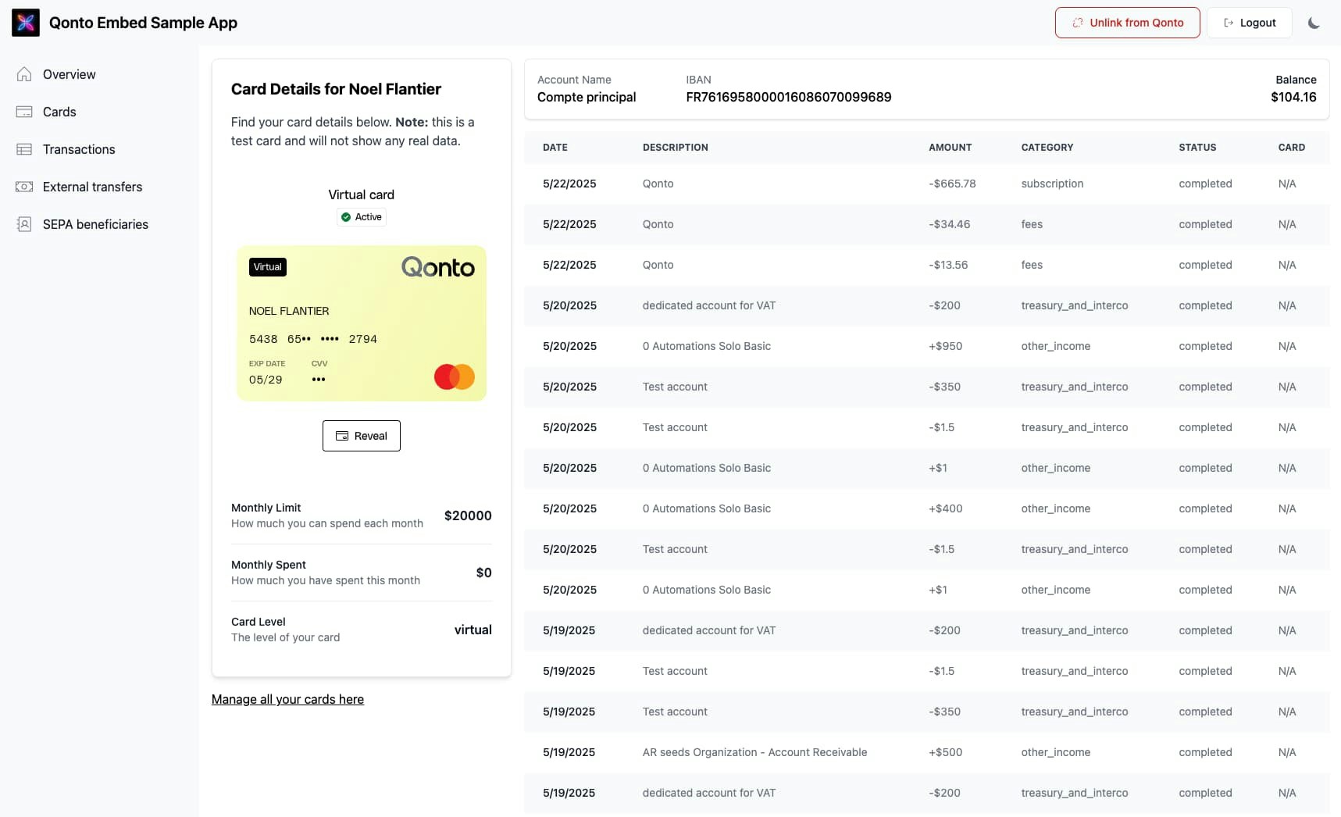Log out with the Logout button
This screenshot has width=1341, height=817.
click(x=1249, y=23)
